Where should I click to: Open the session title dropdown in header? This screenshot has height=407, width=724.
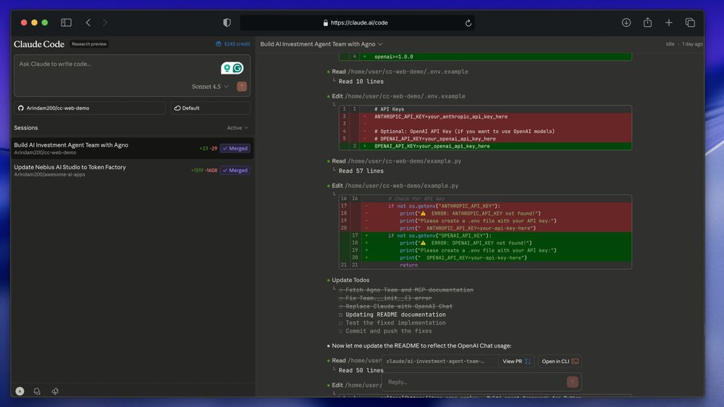tap(321, 44)
